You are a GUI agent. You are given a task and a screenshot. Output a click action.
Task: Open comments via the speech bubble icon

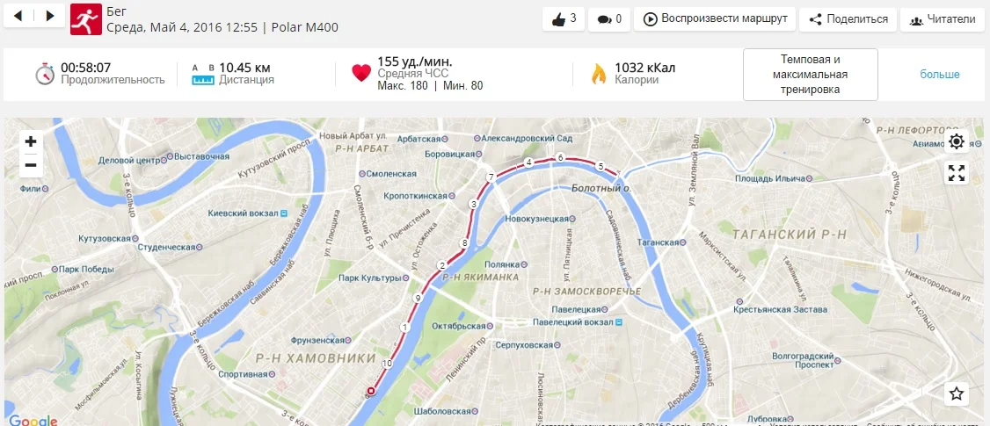(x=609, y=19)
